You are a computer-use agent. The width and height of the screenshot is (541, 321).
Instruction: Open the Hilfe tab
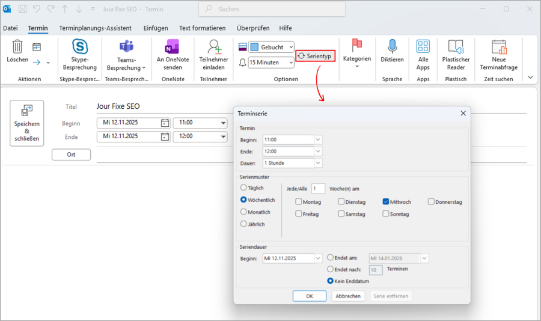tap(286, 28)
